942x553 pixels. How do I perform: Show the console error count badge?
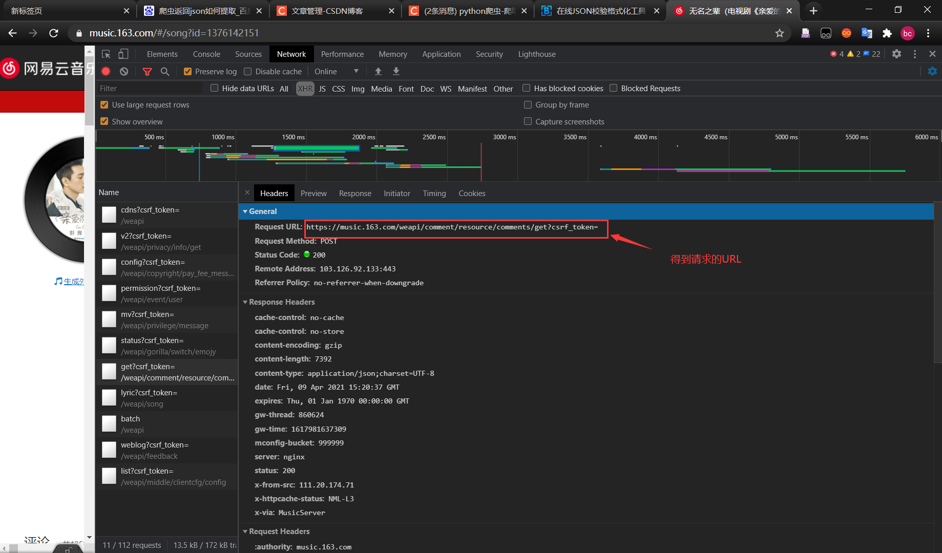pos(837,54)
